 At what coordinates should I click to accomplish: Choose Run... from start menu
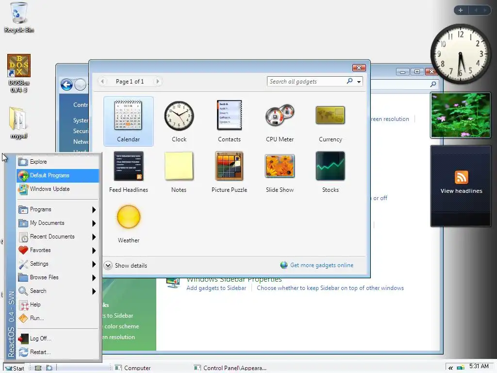[x=58, y=318]
